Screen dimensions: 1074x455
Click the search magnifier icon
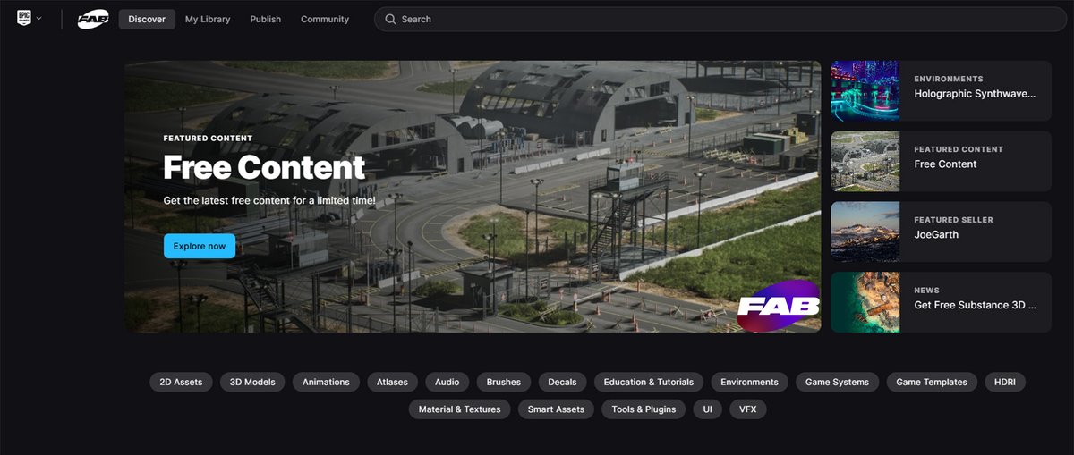click(390, 19)
